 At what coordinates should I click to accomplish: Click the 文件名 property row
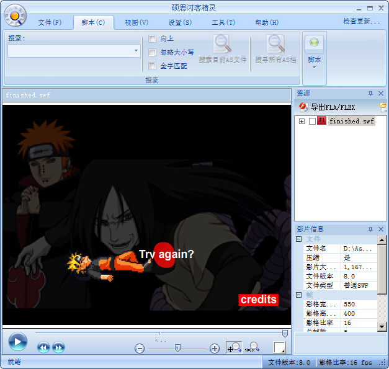[x=340, y=248]
